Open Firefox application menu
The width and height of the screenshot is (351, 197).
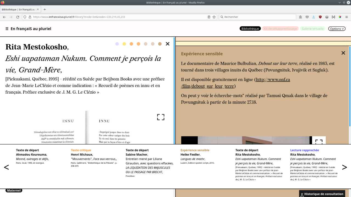pyautogui.click(x=347, y=17)
